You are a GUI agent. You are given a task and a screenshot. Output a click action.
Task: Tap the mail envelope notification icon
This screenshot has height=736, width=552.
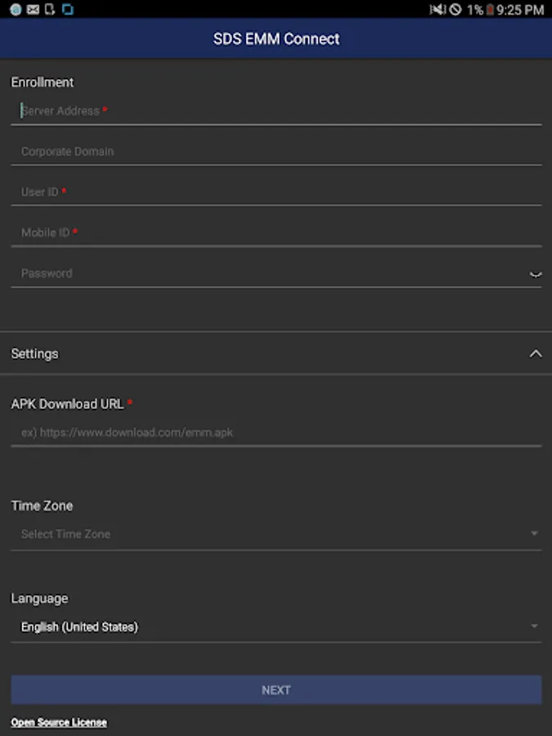point(33,9)
